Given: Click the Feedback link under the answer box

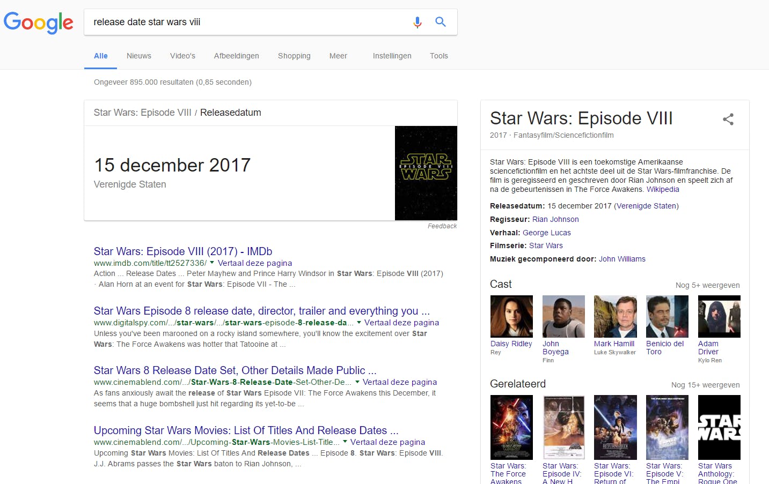Looking at the screenshot, I should (x=442, y=226).
